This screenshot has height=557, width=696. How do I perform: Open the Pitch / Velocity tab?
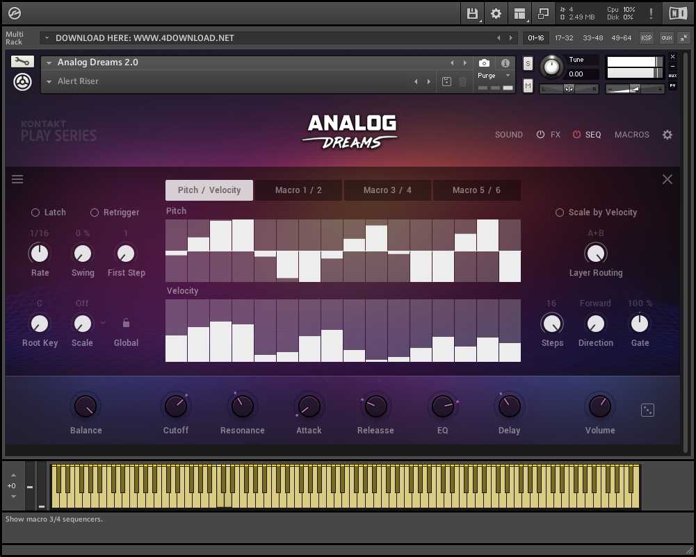pos(209,190)
